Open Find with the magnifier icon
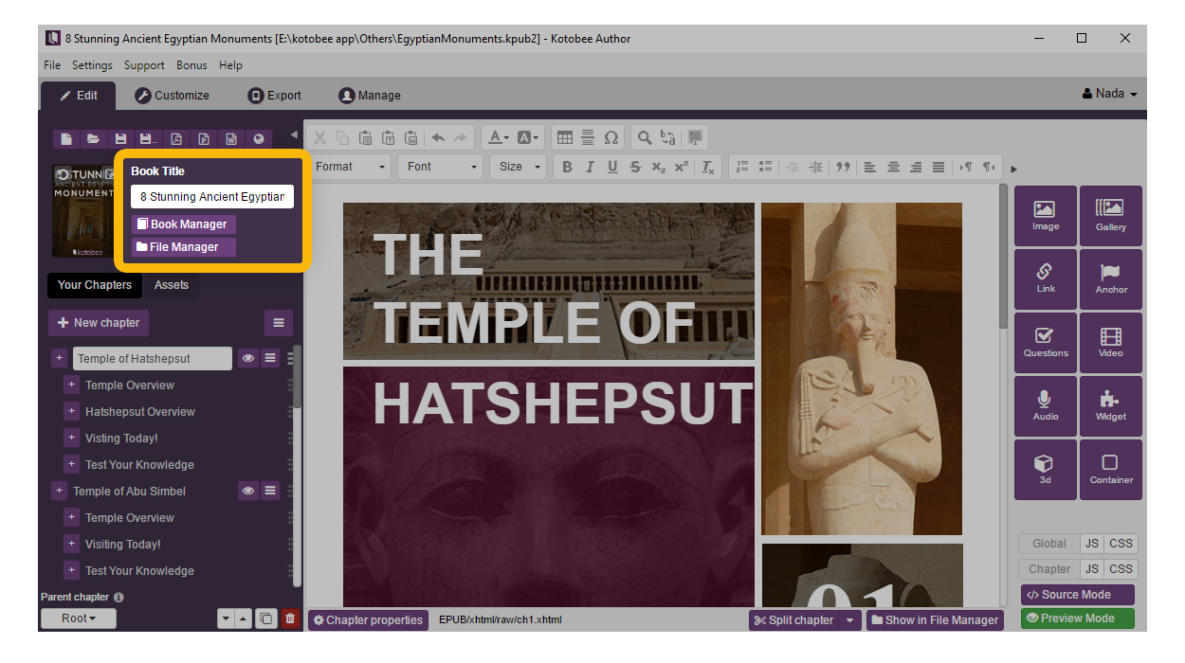The height and width of the screenshot is (663, 1185). (x=645, y=138)
